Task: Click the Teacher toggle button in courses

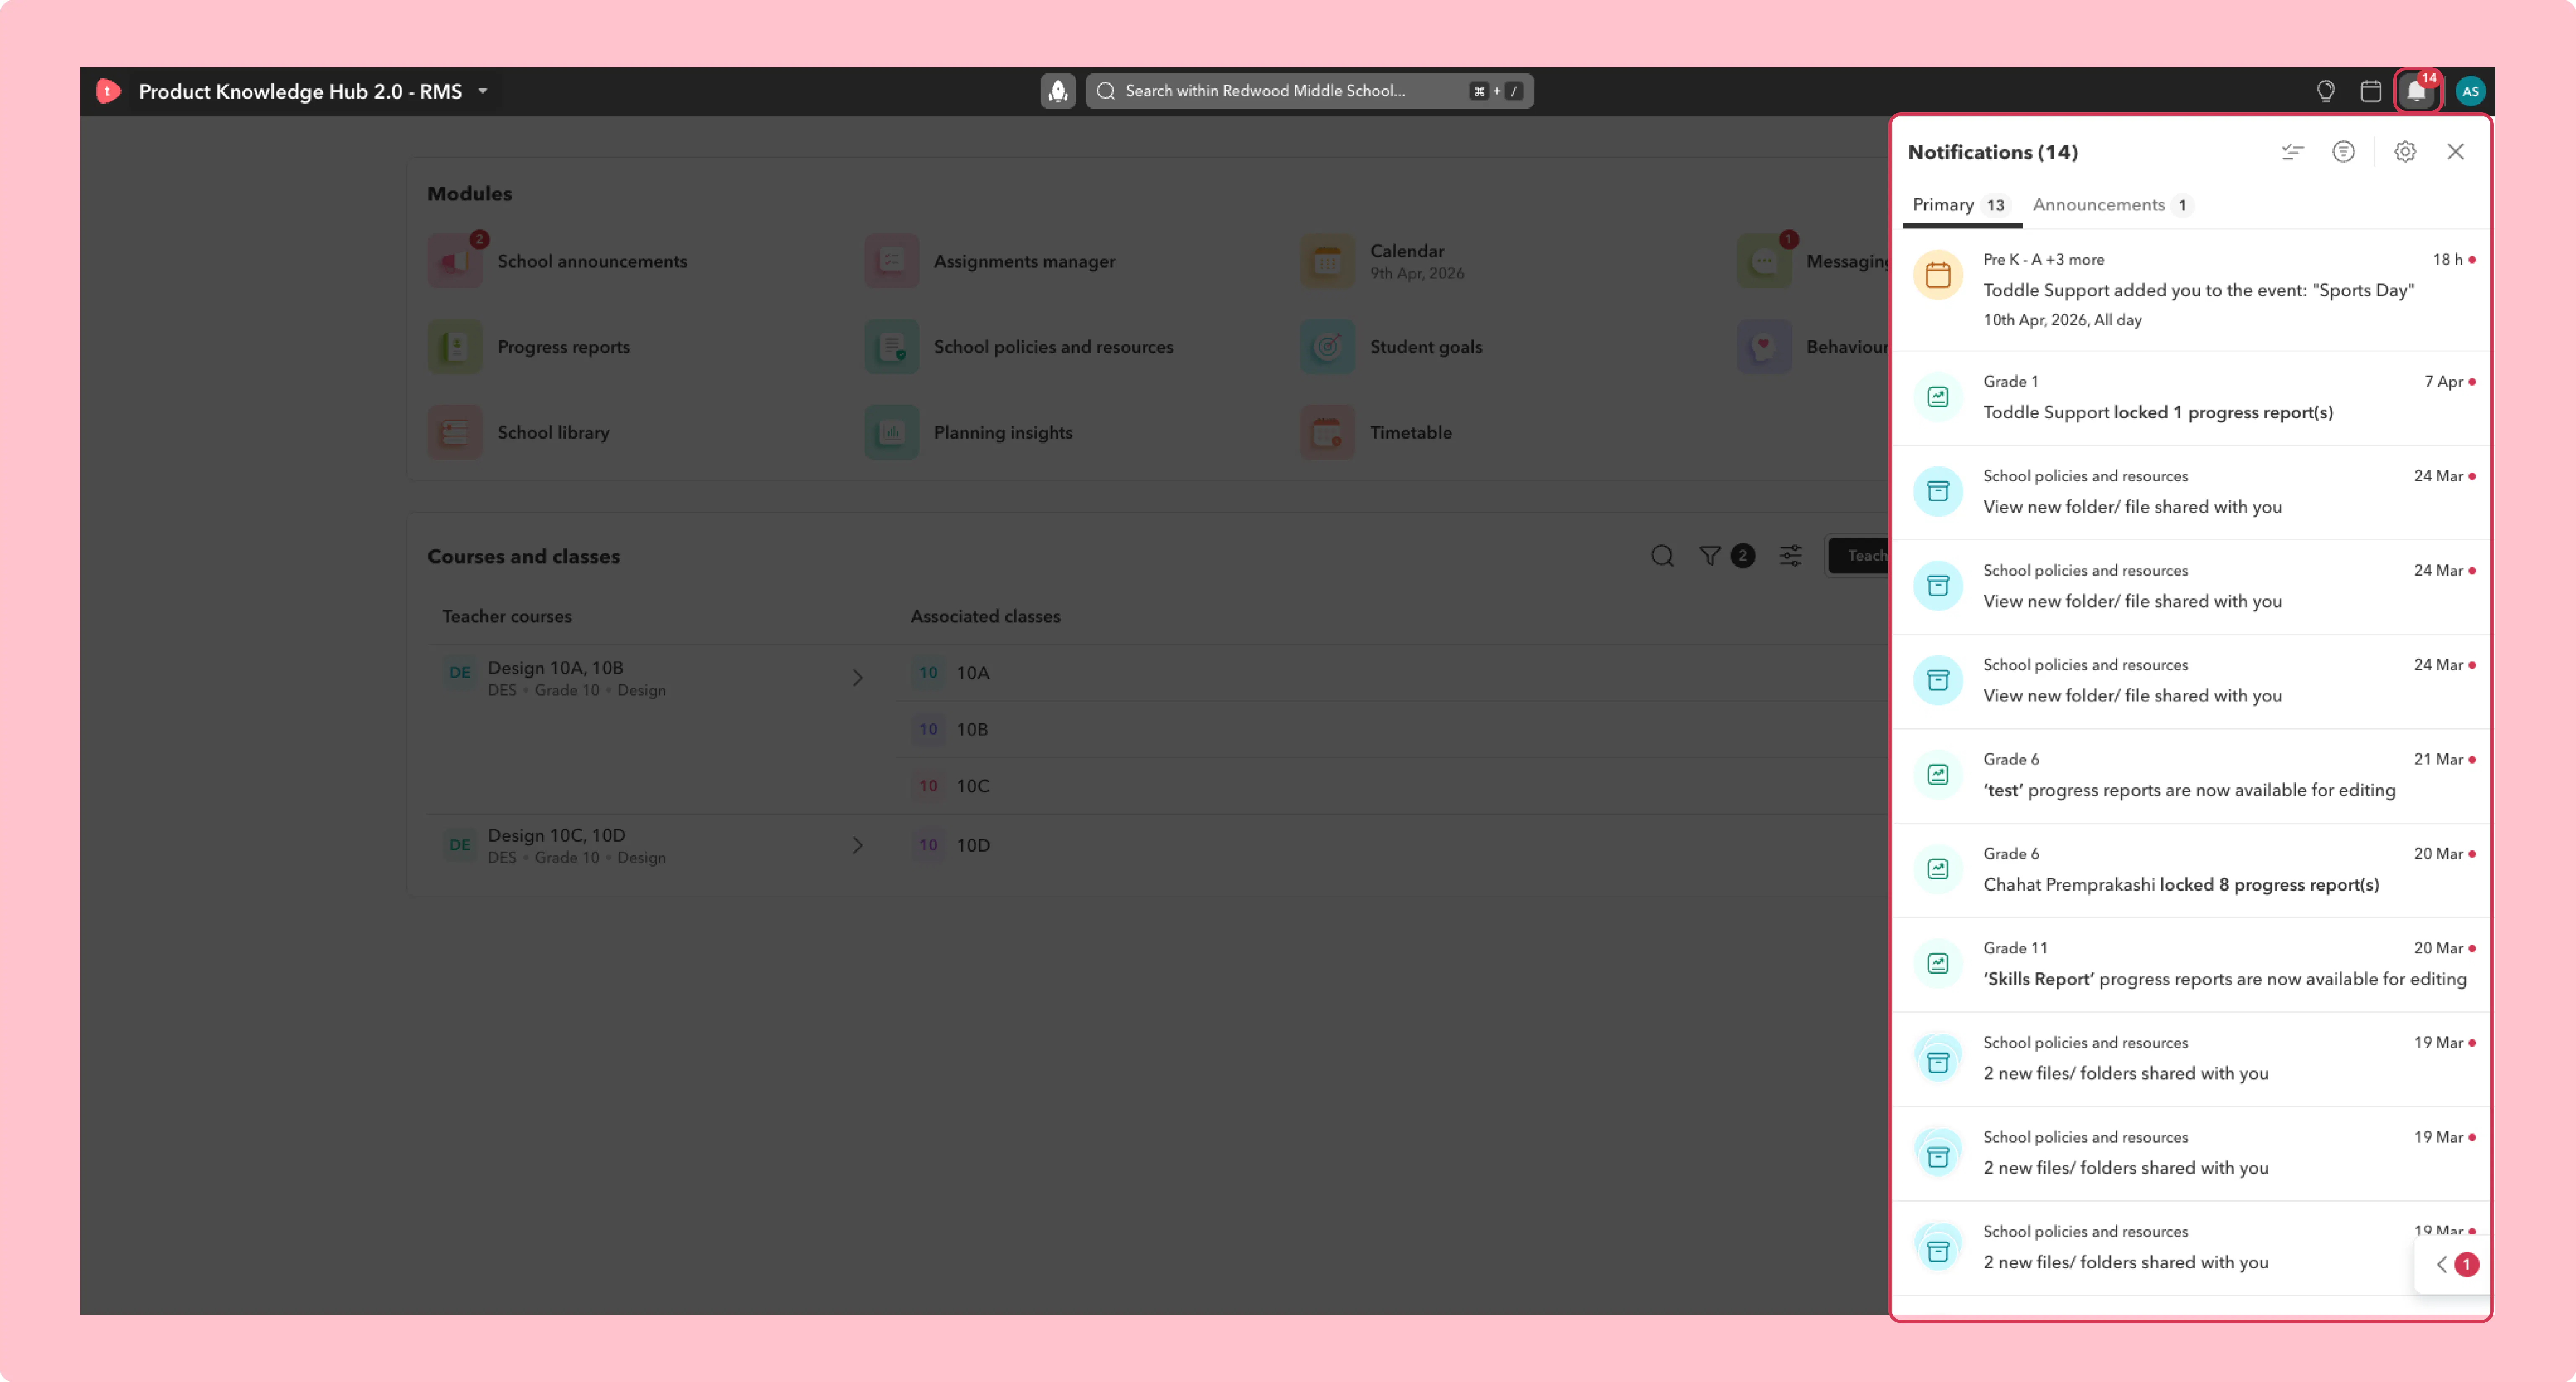Action: (1859, 556)
